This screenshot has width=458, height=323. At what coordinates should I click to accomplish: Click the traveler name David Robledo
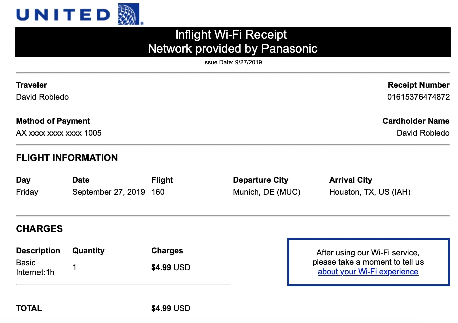[x=43, y=97]
